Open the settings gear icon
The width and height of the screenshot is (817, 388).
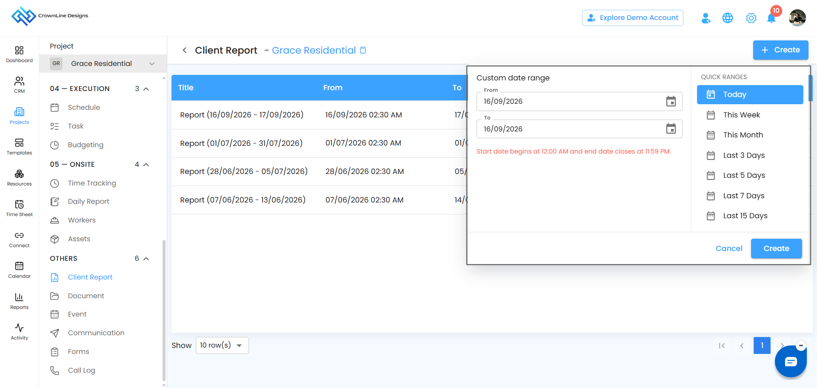click(x=751, y=18)
